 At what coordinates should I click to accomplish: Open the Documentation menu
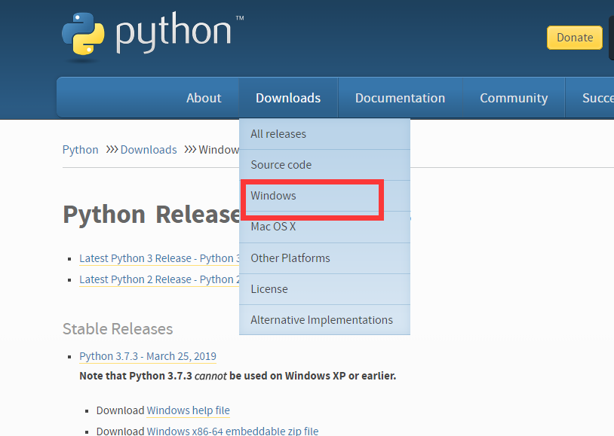[401, 98]
